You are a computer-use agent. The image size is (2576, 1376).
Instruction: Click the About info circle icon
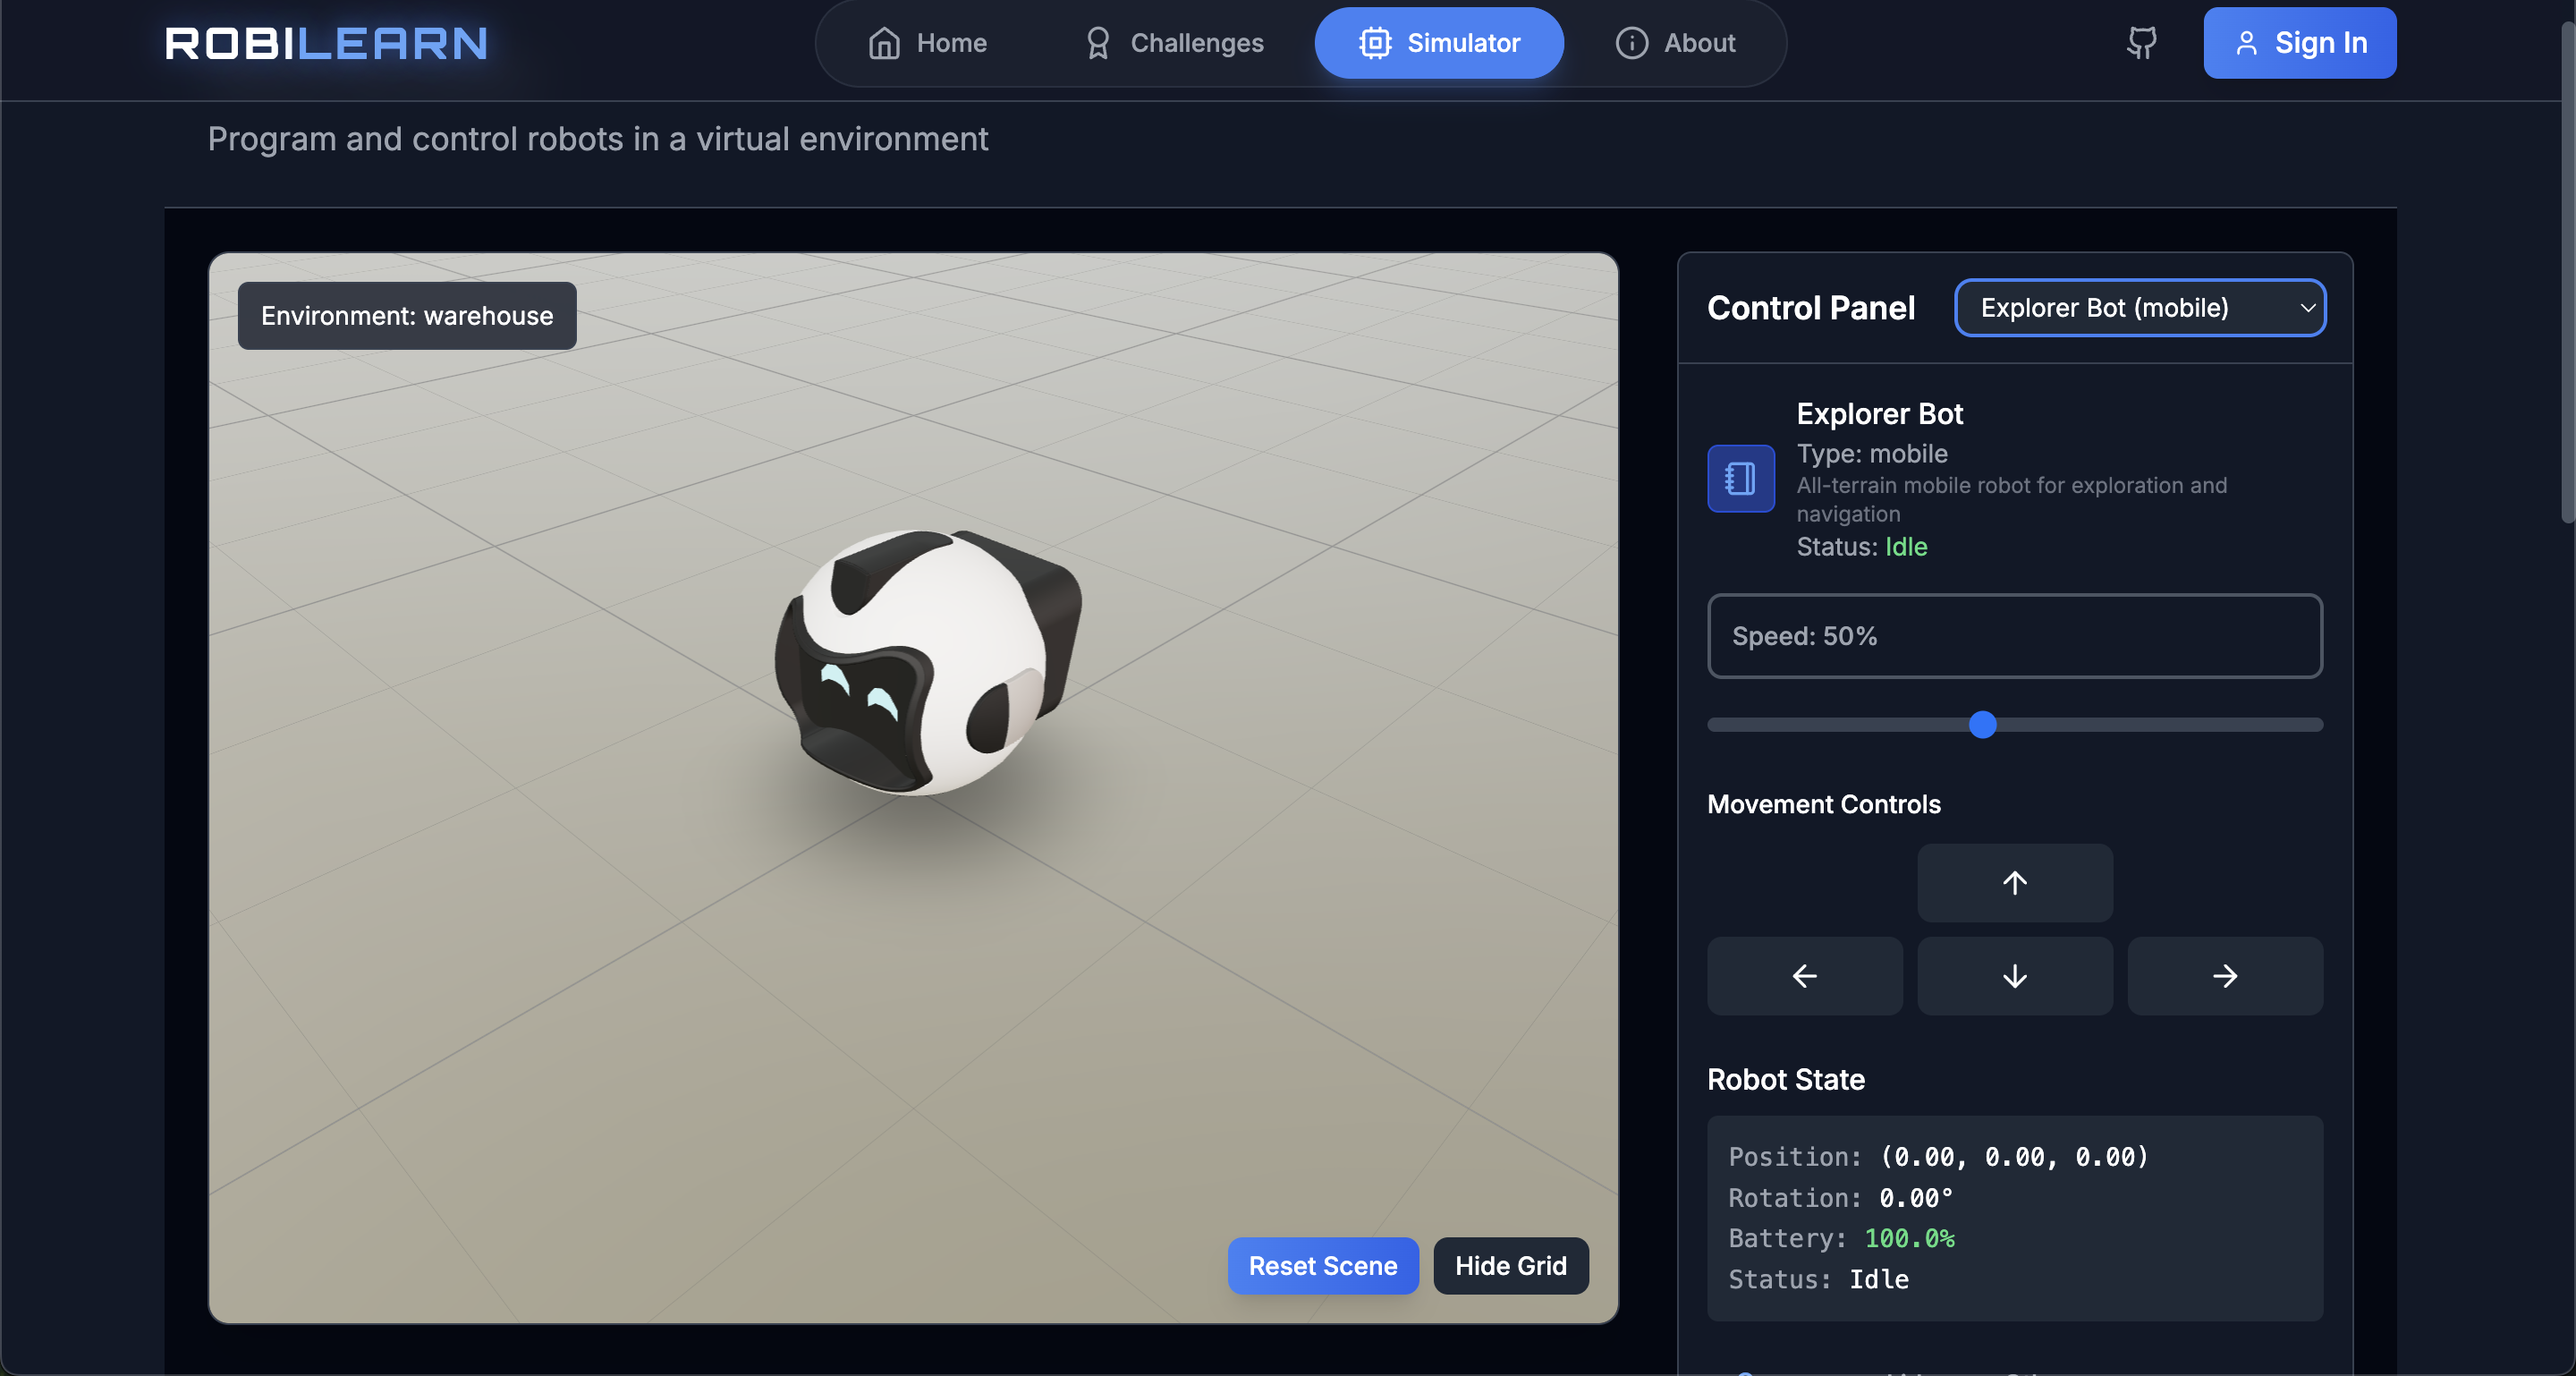[x=1631, y=43]
